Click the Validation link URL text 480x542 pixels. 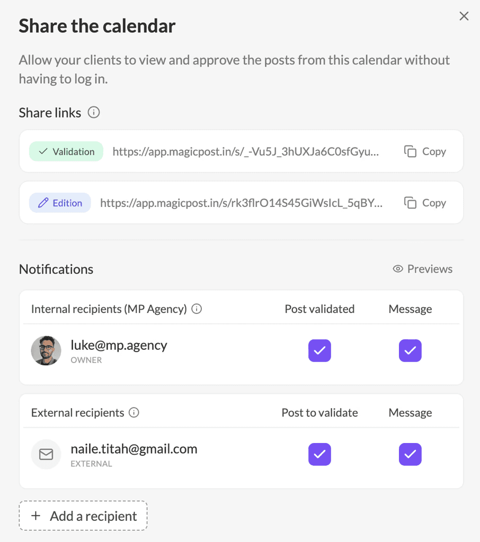coord(246,151)
